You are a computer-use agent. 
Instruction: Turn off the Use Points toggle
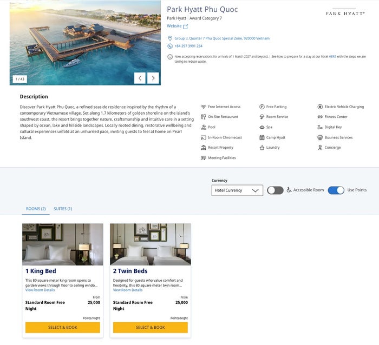[336, 190]
